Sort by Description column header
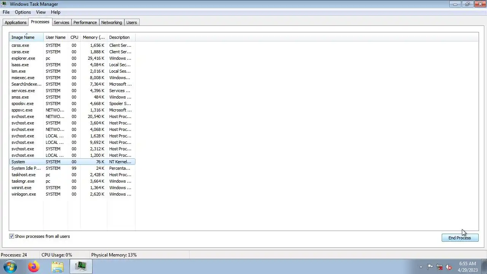Image resolution: width=487 pixels, height=274 pixels. point(121,37)
